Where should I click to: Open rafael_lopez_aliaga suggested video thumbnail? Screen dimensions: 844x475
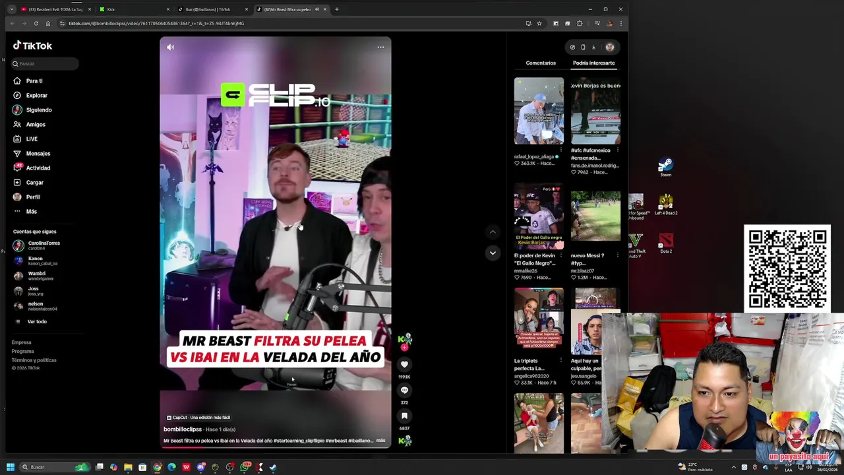pyautogui.click(x=539, y=111)
